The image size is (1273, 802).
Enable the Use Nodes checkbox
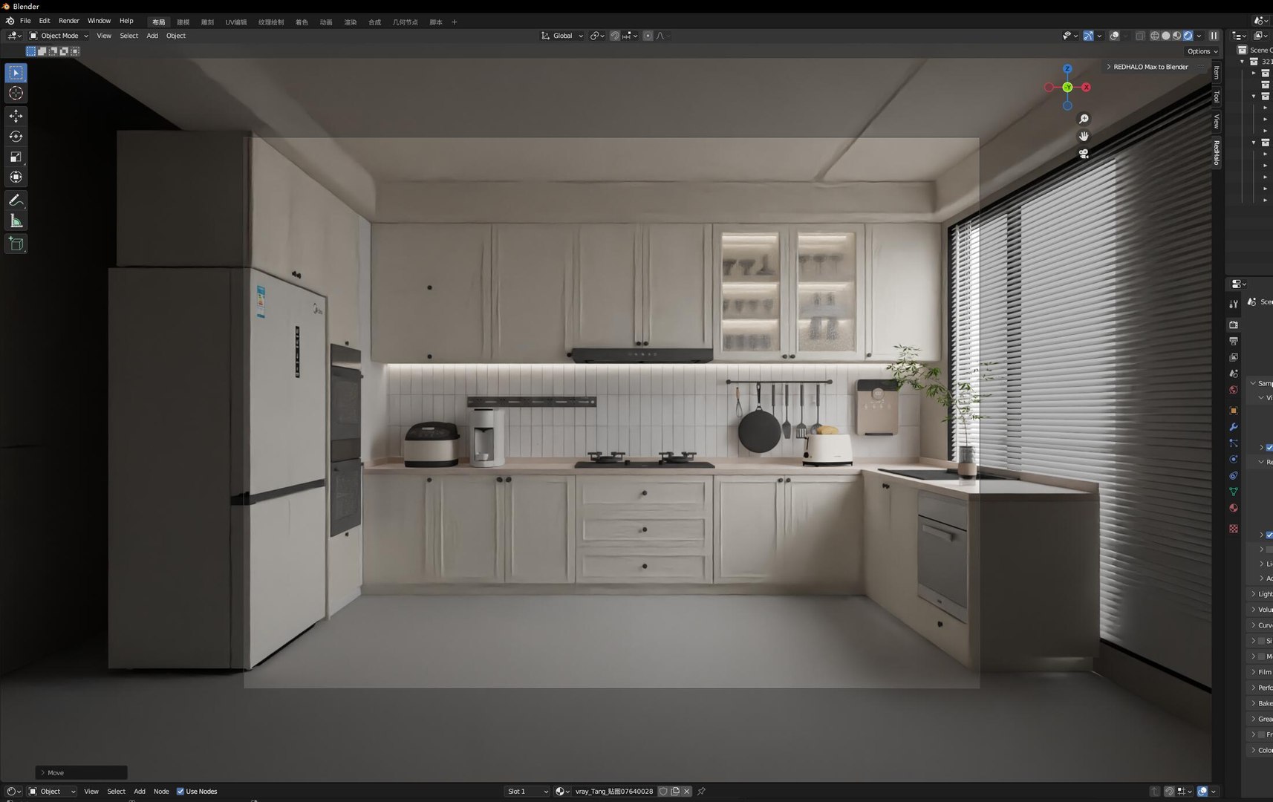click(x=180, y=792)
